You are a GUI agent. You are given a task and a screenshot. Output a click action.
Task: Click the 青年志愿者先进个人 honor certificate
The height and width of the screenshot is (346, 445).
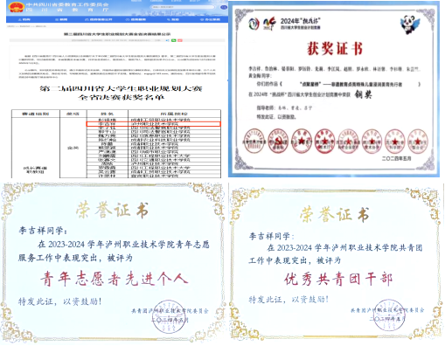coord(113,263)
